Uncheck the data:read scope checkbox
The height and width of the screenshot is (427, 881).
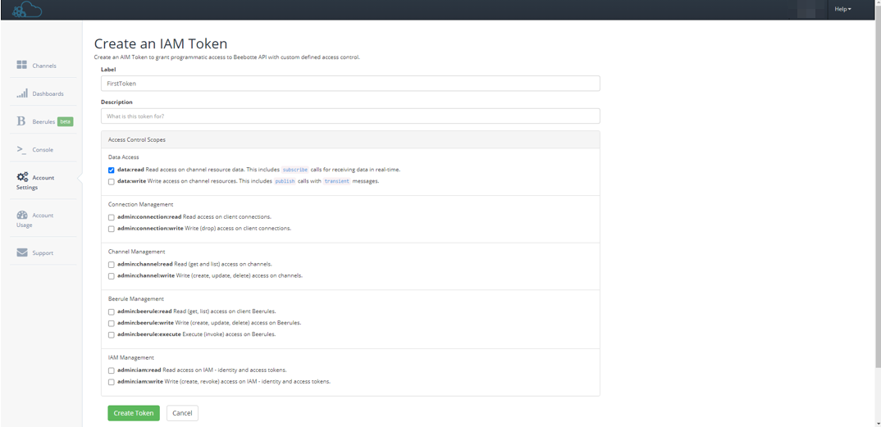pyautogui.click(x=112, y=170)
